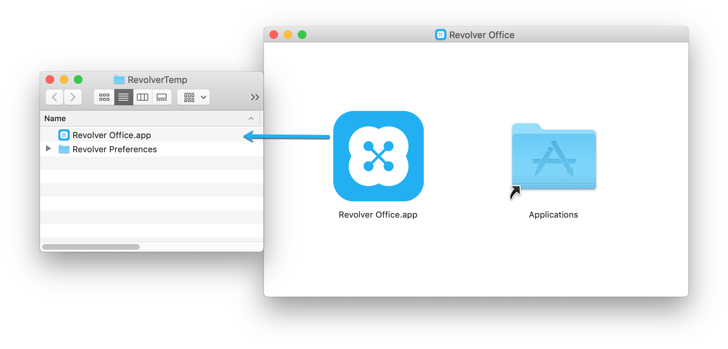The width and height of the screenshot is (728, 349).
Task: Switch to gallery view in RevolverTemp
Action: click(162, 97)
